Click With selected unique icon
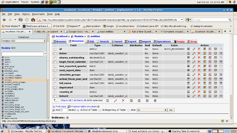 pyautogui.click(x=139, y=101)
